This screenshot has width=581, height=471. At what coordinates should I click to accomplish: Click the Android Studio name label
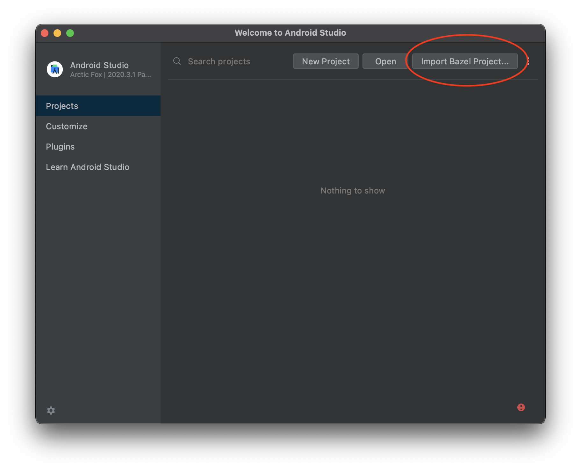99,65
